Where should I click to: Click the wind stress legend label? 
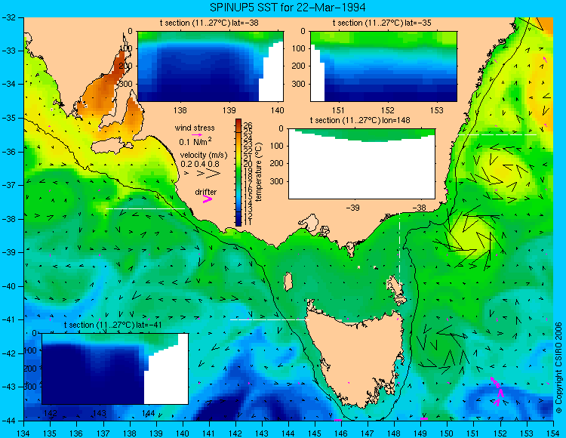tap(195, 128)
